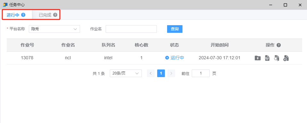Open the job monitoring waveform file icon
307x123 pixels.
tap(267, 58)
